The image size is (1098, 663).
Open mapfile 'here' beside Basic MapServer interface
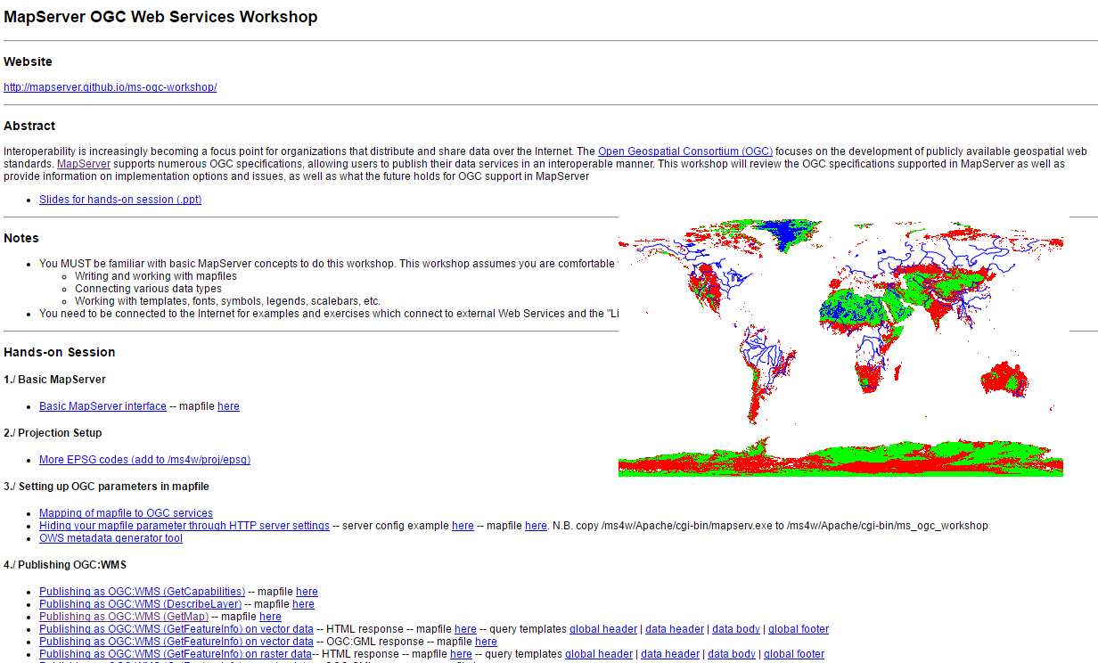(x=228, y=406)
